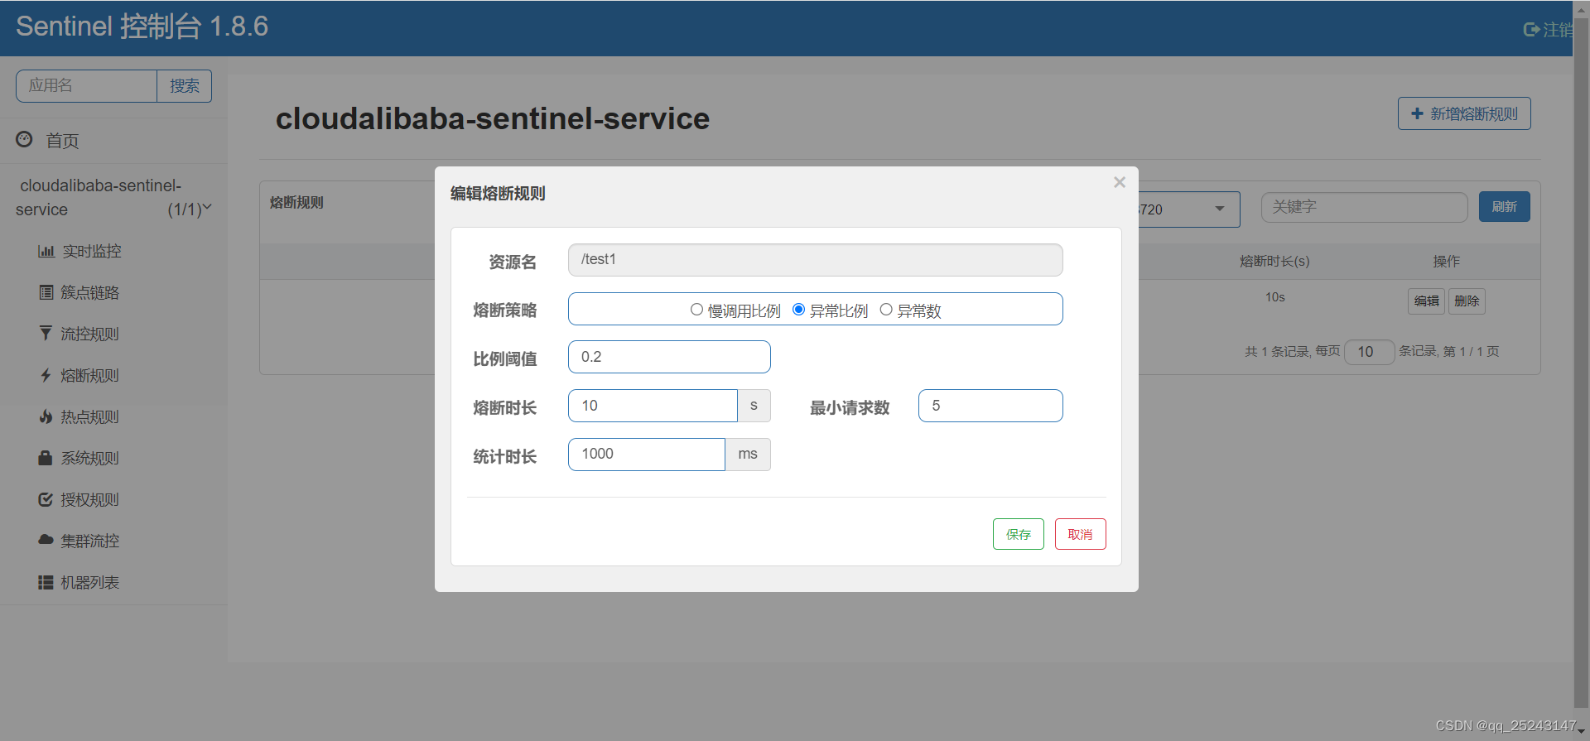The image size is (1590, 741).
Task: Click the lightning bolt icon for 熔断规则
Action: (46, 375)
